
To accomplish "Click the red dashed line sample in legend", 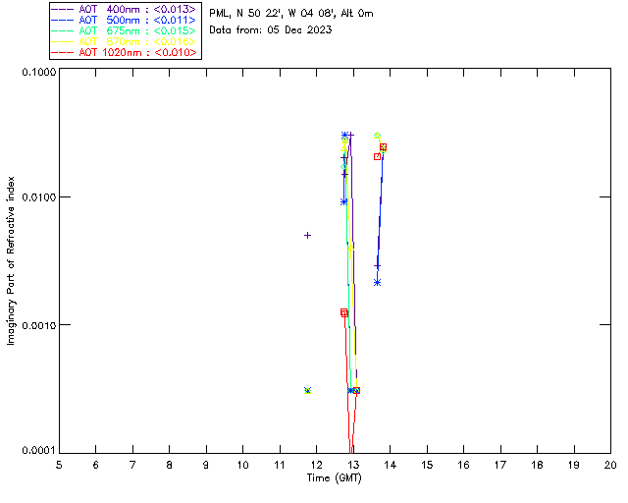I will pyautogui.click(x=63, y=52).
